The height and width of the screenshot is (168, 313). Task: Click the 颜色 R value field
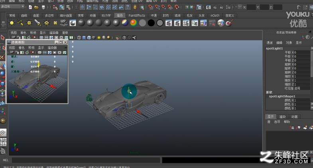[x=303, y=100]
